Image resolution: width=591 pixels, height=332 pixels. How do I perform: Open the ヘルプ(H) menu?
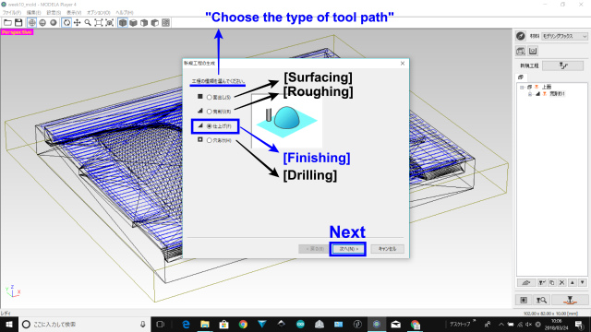125,12
